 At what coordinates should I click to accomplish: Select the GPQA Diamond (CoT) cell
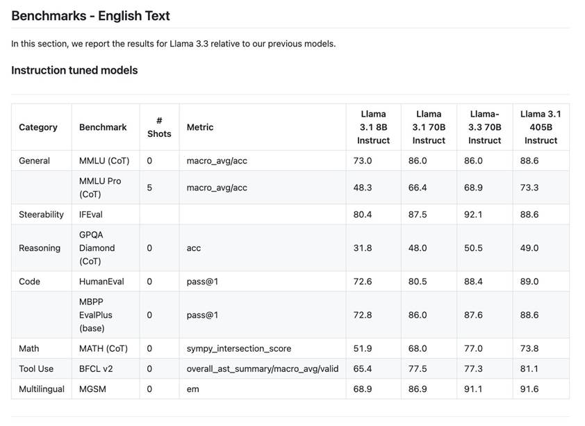pos(97,248)
